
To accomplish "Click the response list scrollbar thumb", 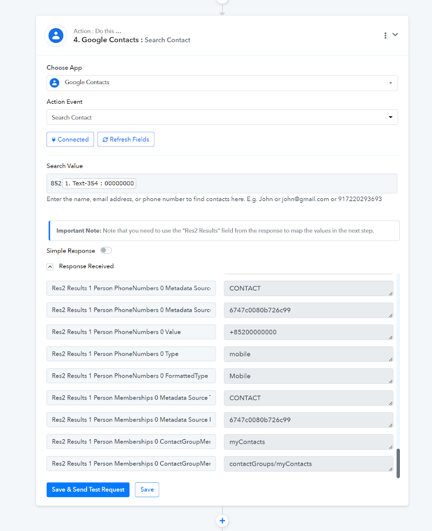I will (398, 463).
